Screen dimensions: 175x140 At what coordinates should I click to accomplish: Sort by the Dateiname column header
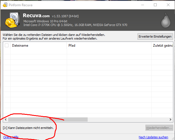tap(39, 46)
